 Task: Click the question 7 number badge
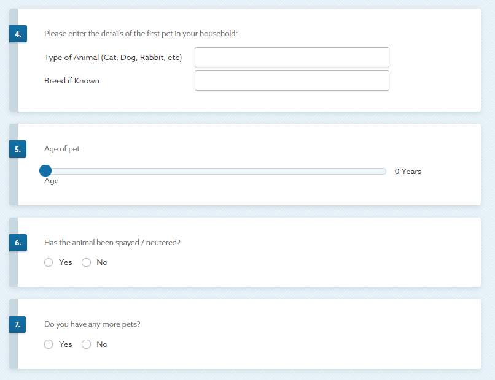point(18,325)
